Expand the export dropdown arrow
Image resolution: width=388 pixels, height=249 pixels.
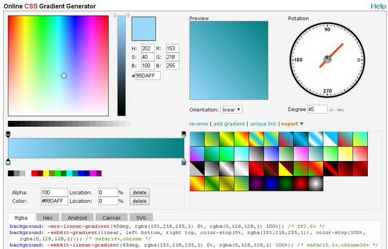(x=301, y=124)
